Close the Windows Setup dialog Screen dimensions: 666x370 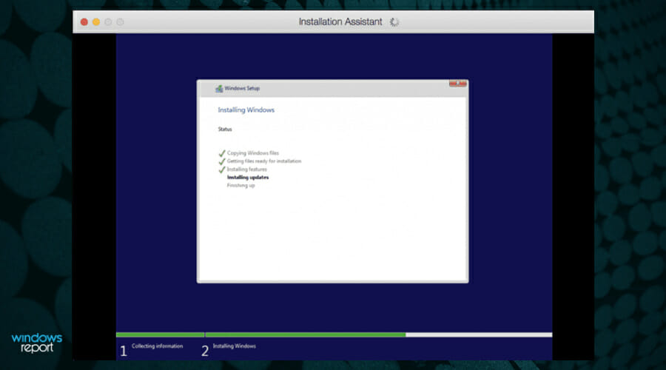click(458, 84)
